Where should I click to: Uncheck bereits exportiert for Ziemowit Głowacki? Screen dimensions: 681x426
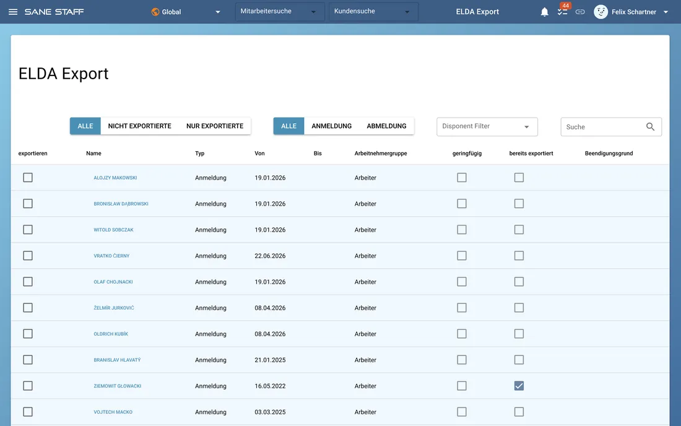coord(519,386)
